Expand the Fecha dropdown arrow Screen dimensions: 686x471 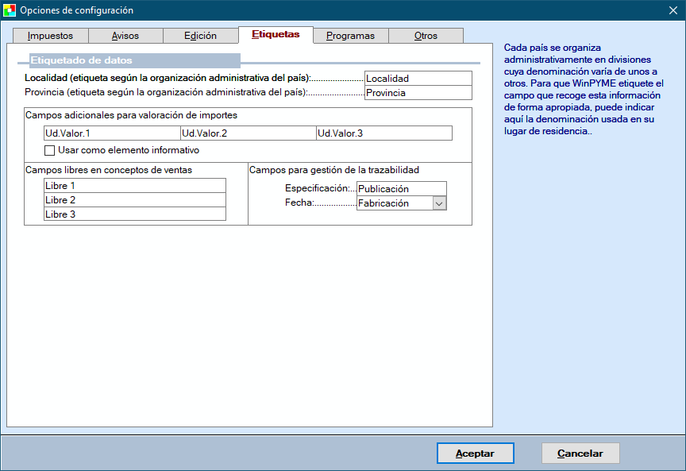(439, 203)
